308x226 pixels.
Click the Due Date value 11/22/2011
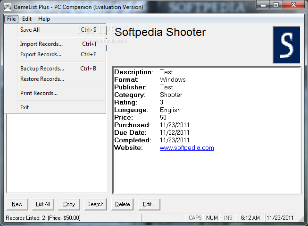click(x=175, y=133)
